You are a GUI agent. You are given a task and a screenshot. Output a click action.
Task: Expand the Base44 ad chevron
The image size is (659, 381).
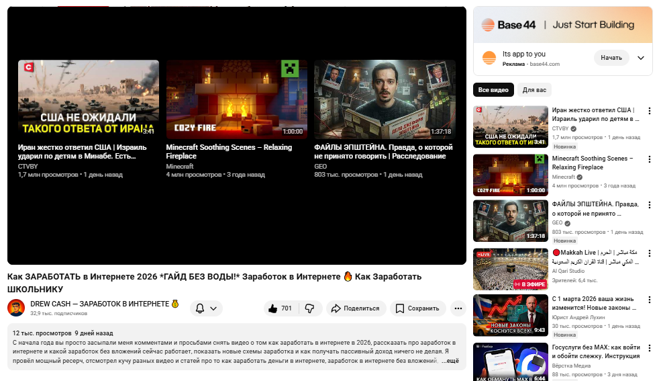(x=640, y=58)
